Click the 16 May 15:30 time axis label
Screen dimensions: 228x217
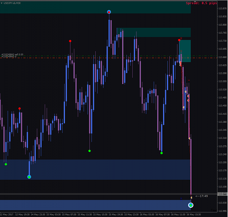194,214
